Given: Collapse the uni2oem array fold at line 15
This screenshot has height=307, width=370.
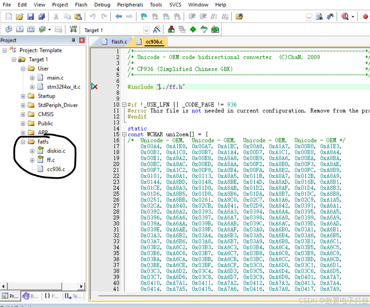Looking at the screenshot, I should pyautogui.click(x=124, y=134).
